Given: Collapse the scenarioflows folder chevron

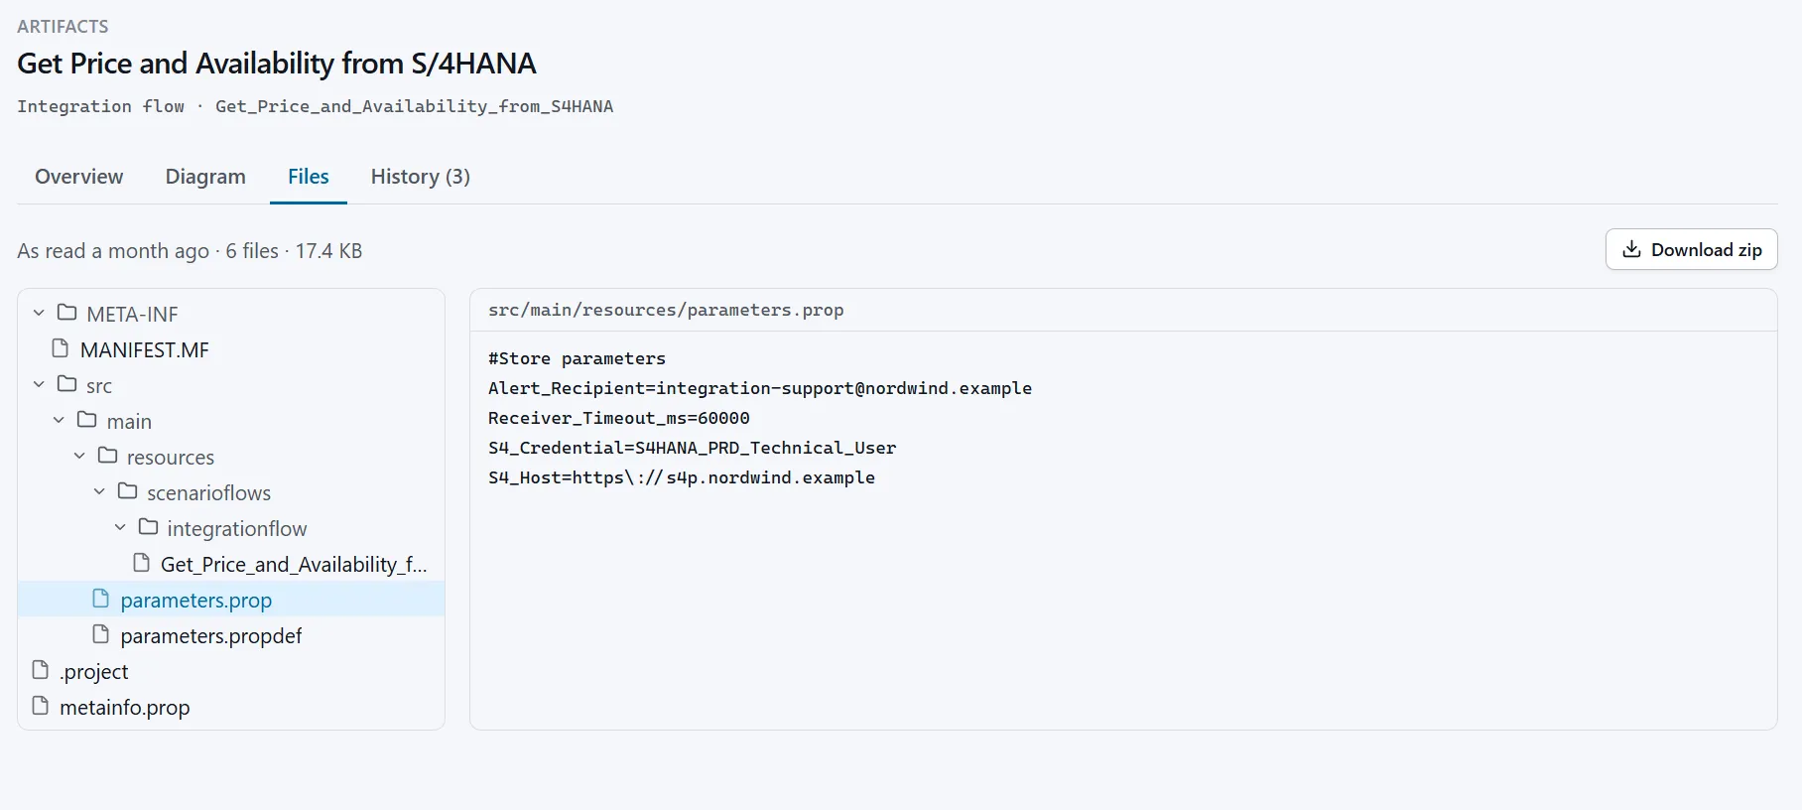Looking at the screenshot, I should (x=99, y=491).
